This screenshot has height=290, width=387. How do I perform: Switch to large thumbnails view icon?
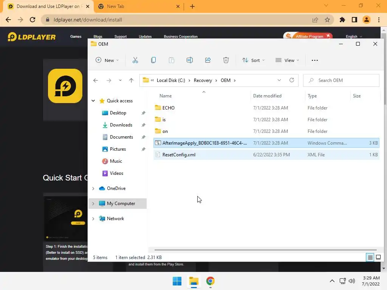(378, 258)
